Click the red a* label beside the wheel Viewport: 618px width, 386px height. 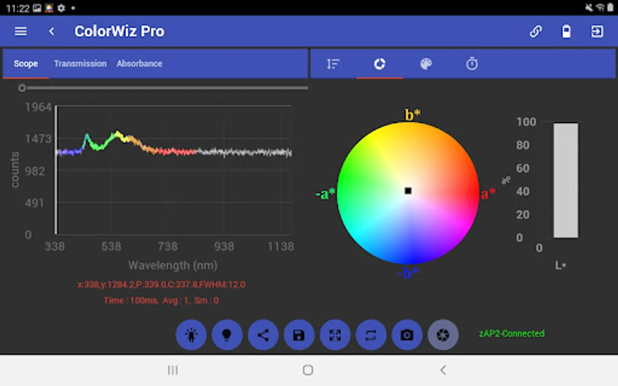(x=488, y=194)
